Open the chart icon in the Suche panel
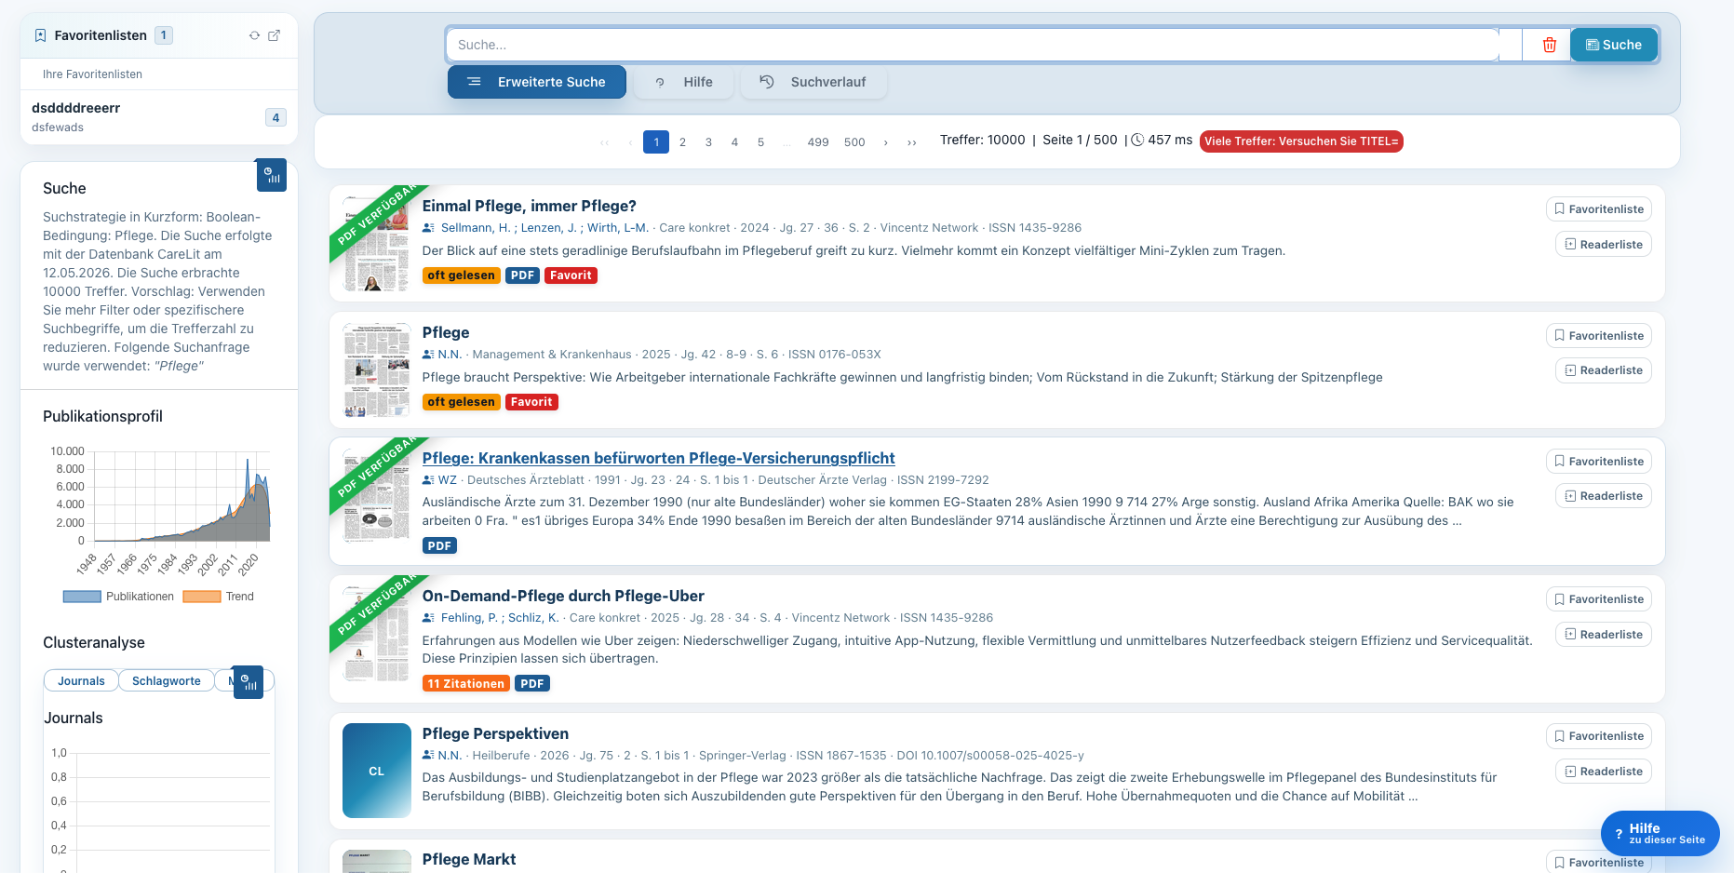This screenshot has width=1734, height=873. (272, 175)
